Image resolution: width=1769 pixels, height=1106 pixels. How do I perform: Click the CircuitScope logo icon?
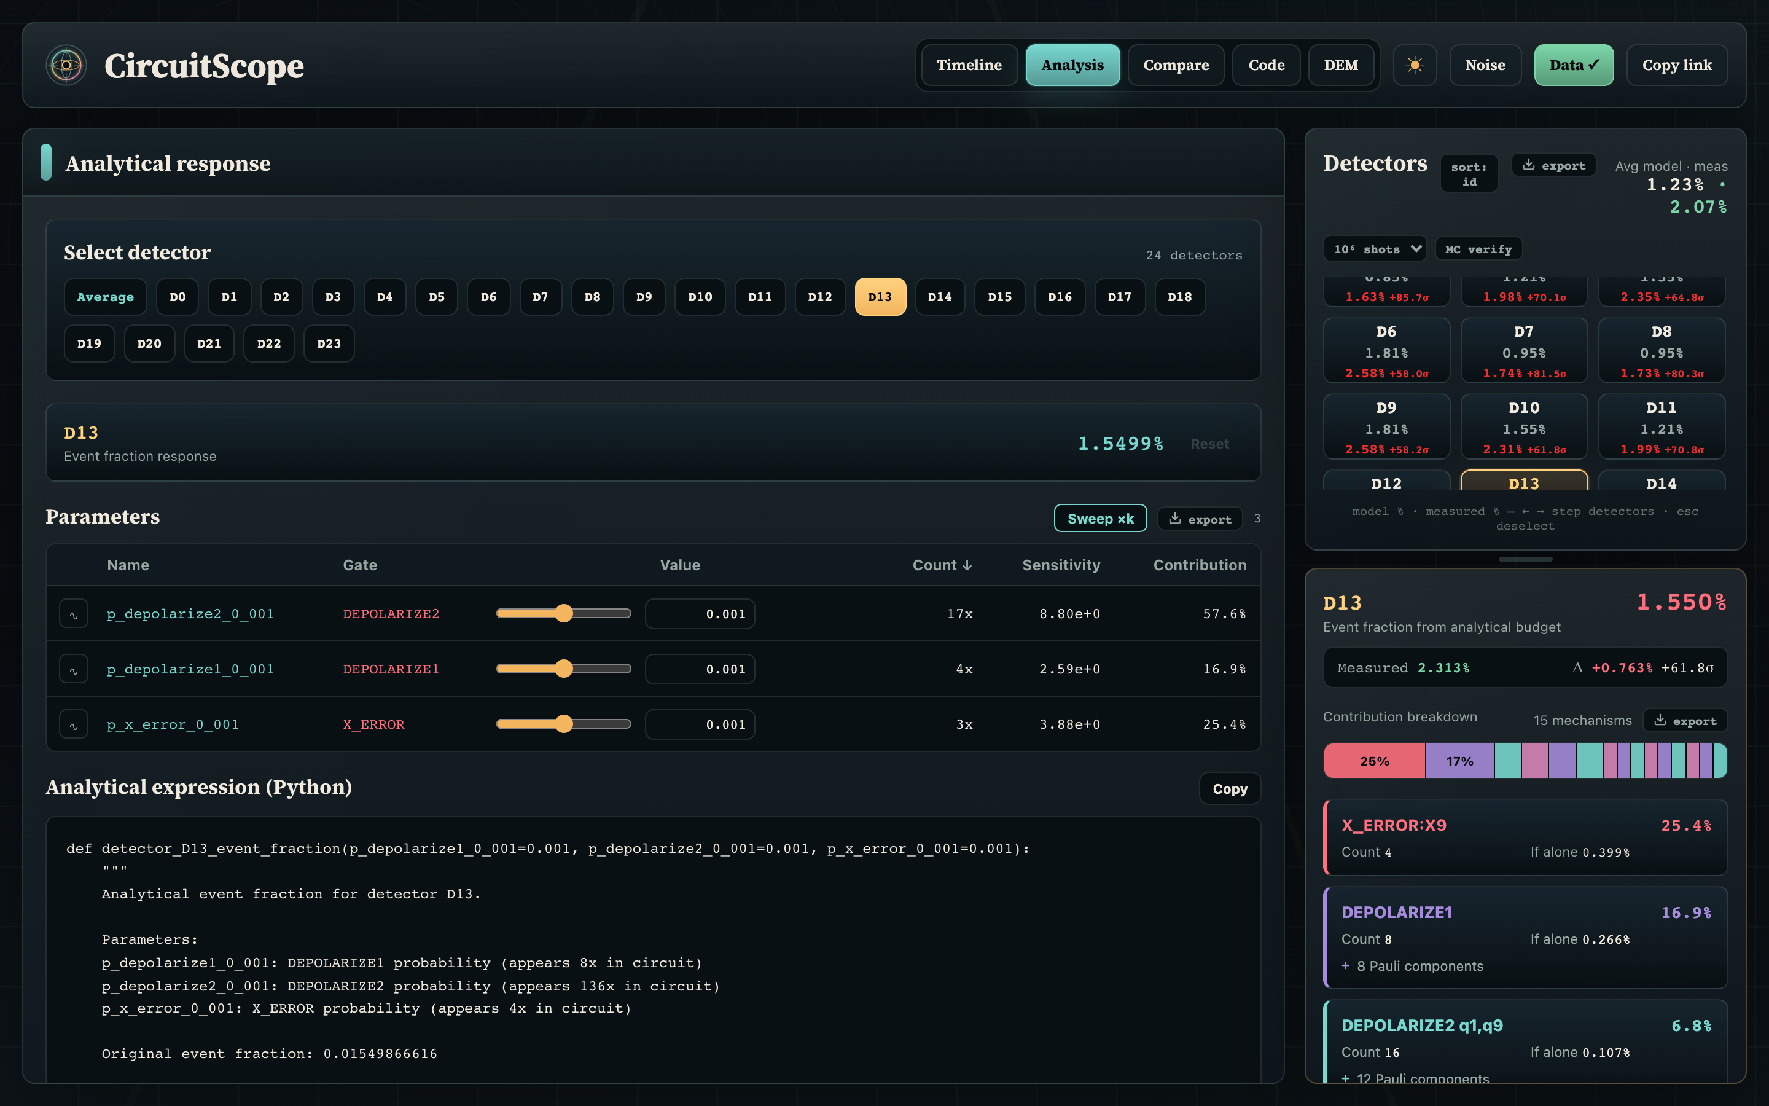[x=66, y=65]
